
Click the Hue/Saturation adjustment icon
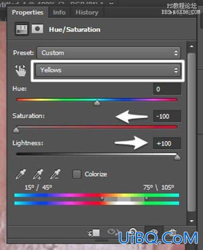coord(22,29)
